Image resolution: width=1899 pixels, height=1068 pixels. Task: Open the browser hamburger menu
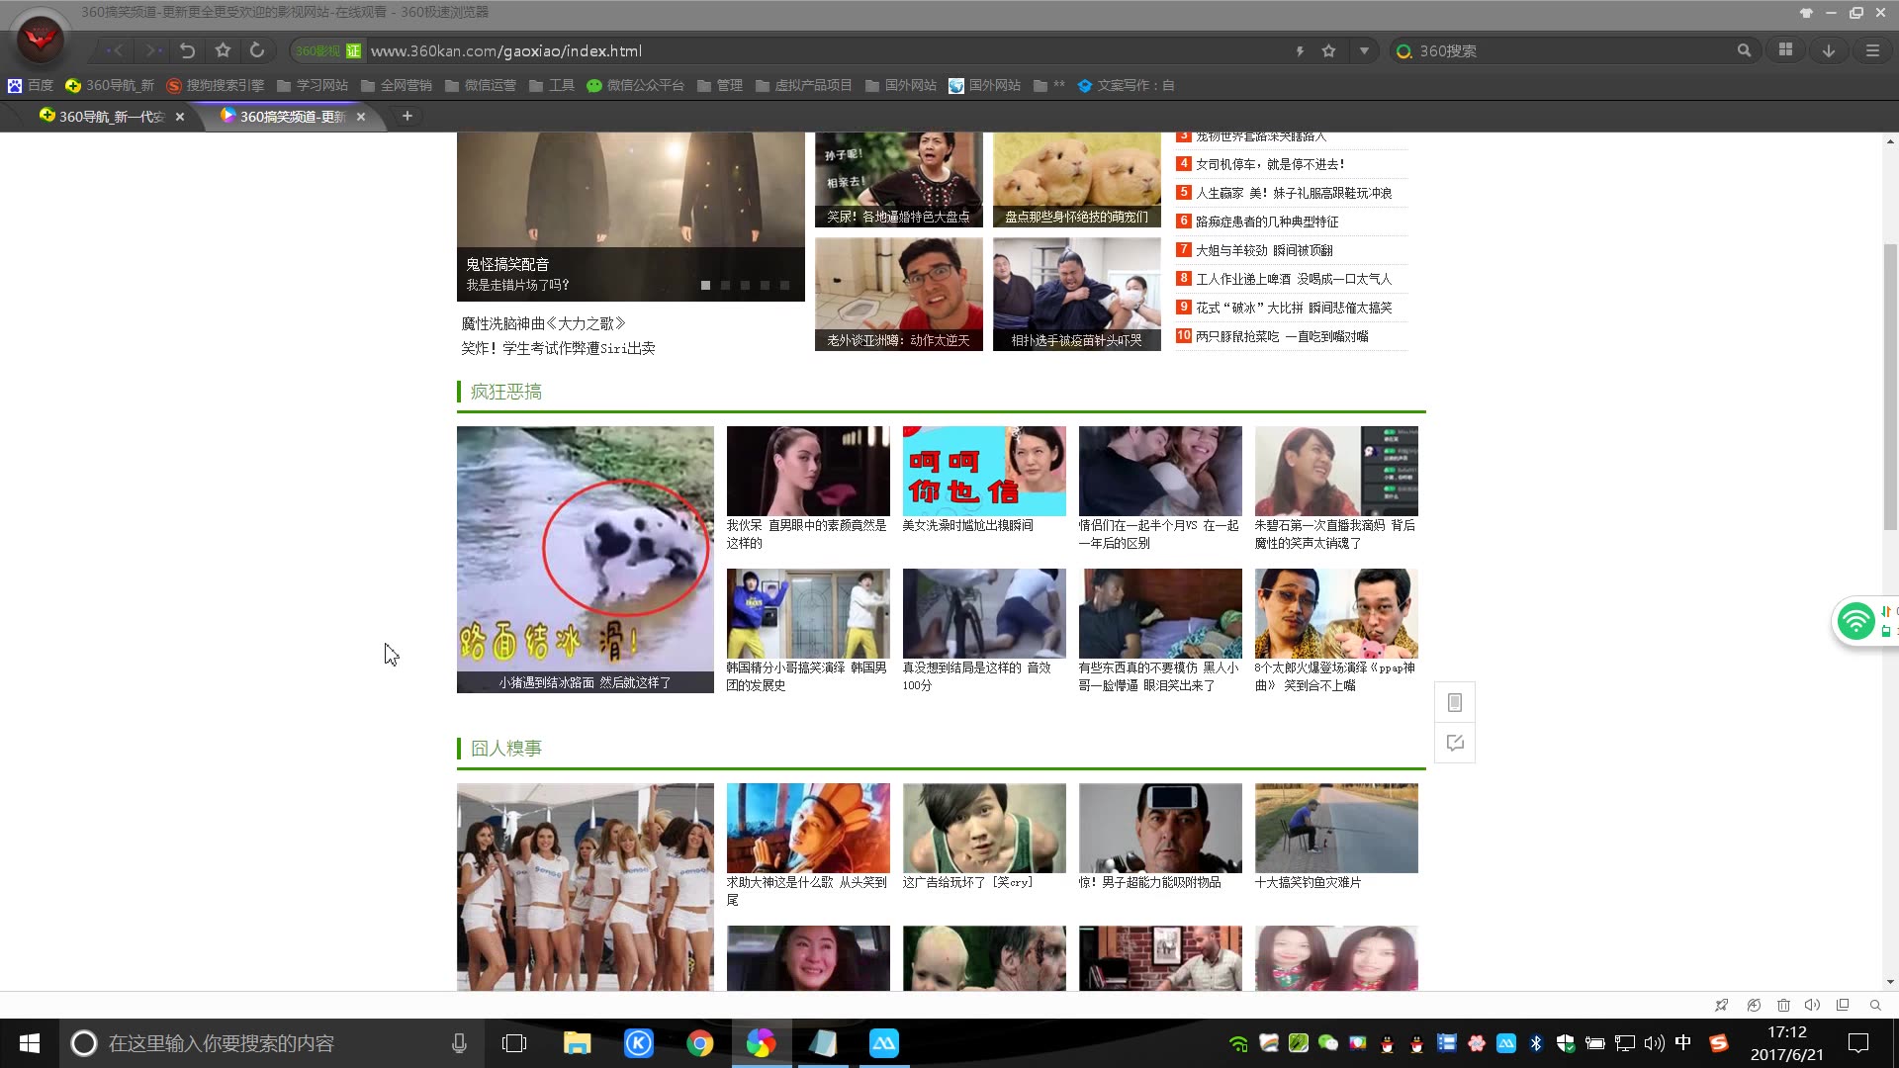[1872, 49]
